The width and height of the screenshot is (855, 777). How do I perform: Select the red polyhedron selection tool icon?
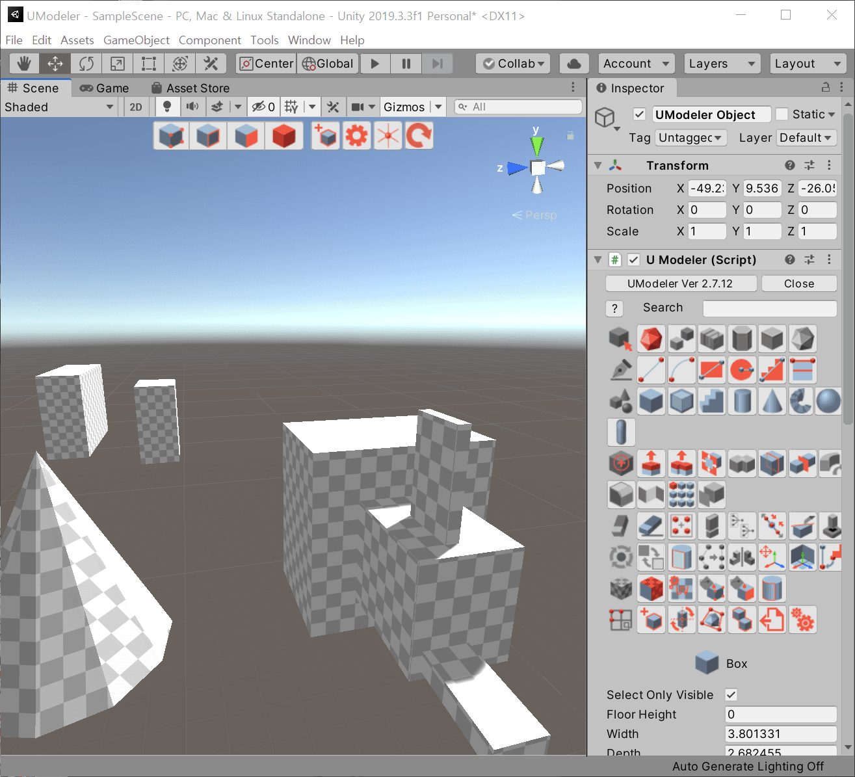point(651,339)
